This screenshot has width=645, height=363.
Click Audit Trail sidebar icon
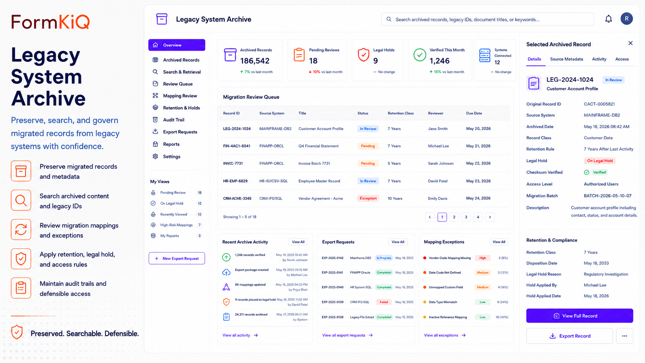155,120
